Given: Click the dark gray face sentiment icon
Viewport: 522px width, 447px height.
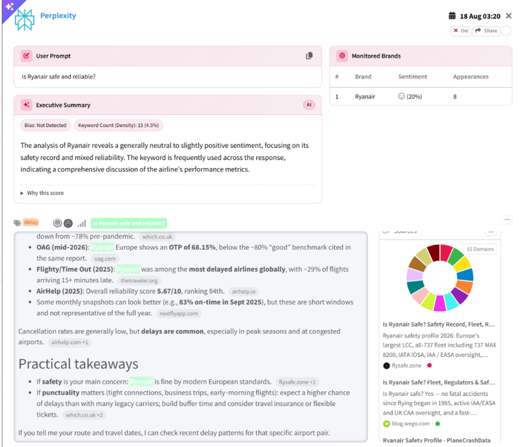Looking at the screenshot, I should pos(68,223).
